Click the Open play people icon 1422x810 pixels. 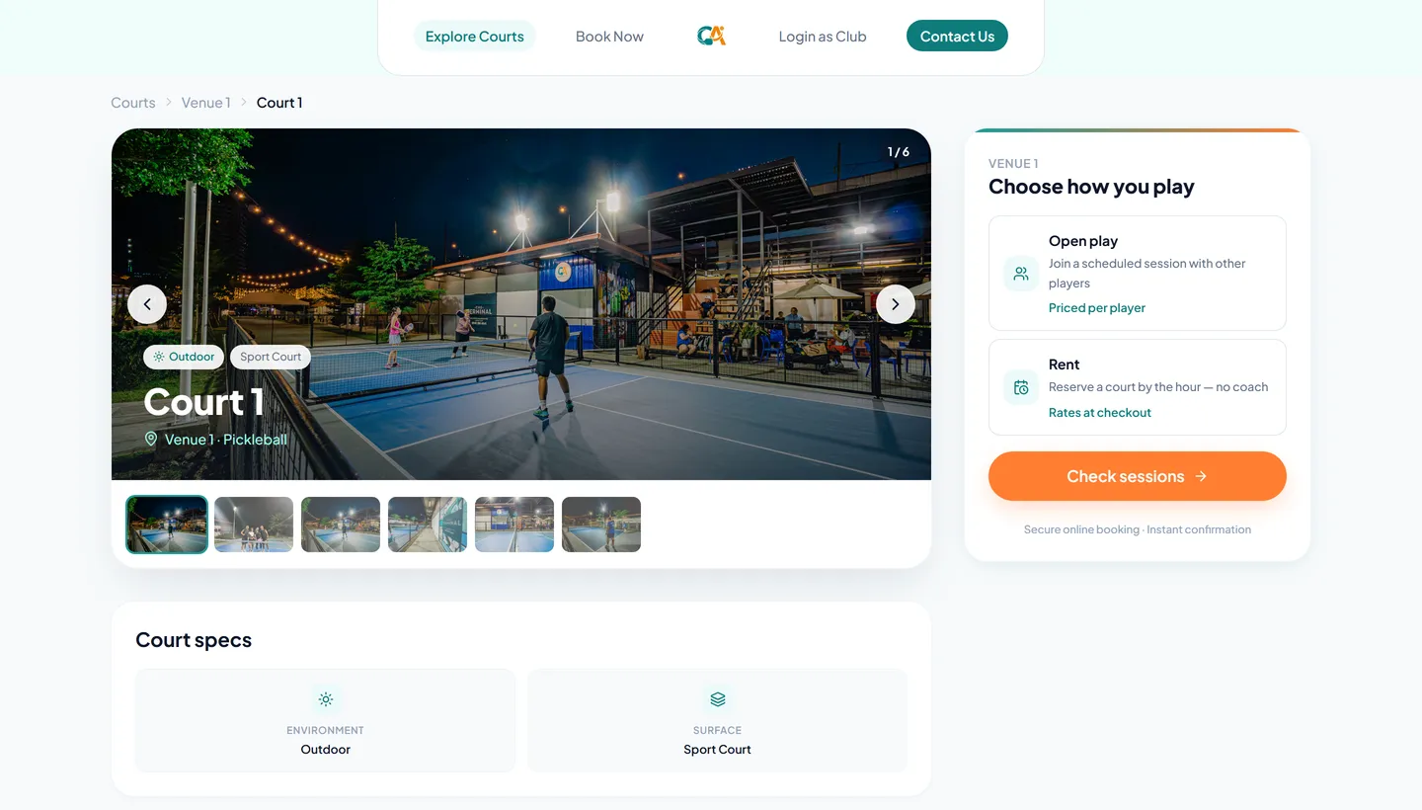point(1021,274)
